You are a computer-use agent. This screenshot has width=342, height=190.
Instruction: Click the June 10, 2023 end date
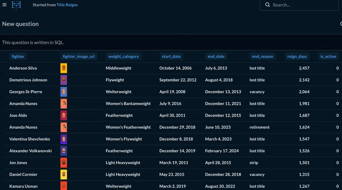(218, 127)
